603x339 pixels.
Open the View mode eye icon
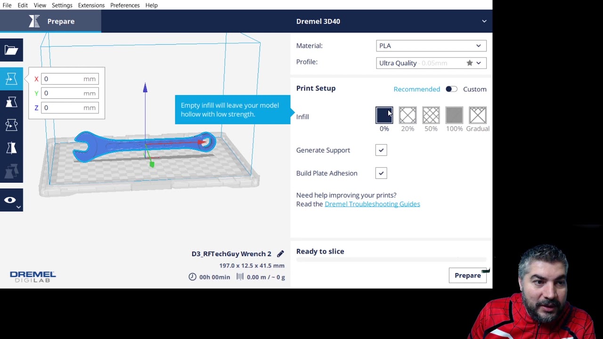[x=11, y=200]
